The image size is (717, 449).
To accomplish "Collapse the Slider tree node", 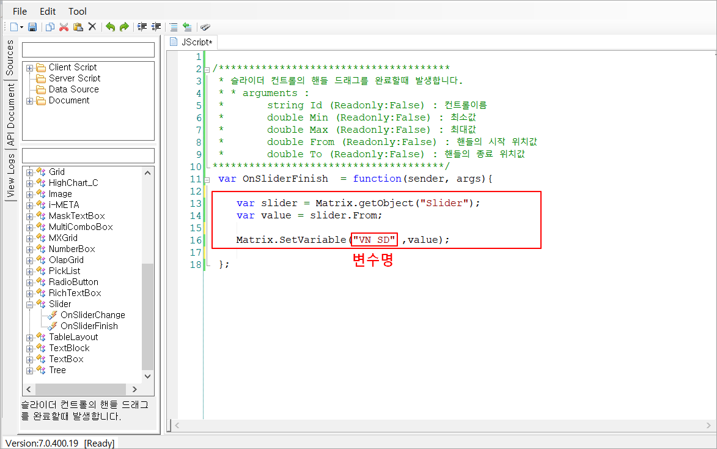I will [x=29, y=304].
